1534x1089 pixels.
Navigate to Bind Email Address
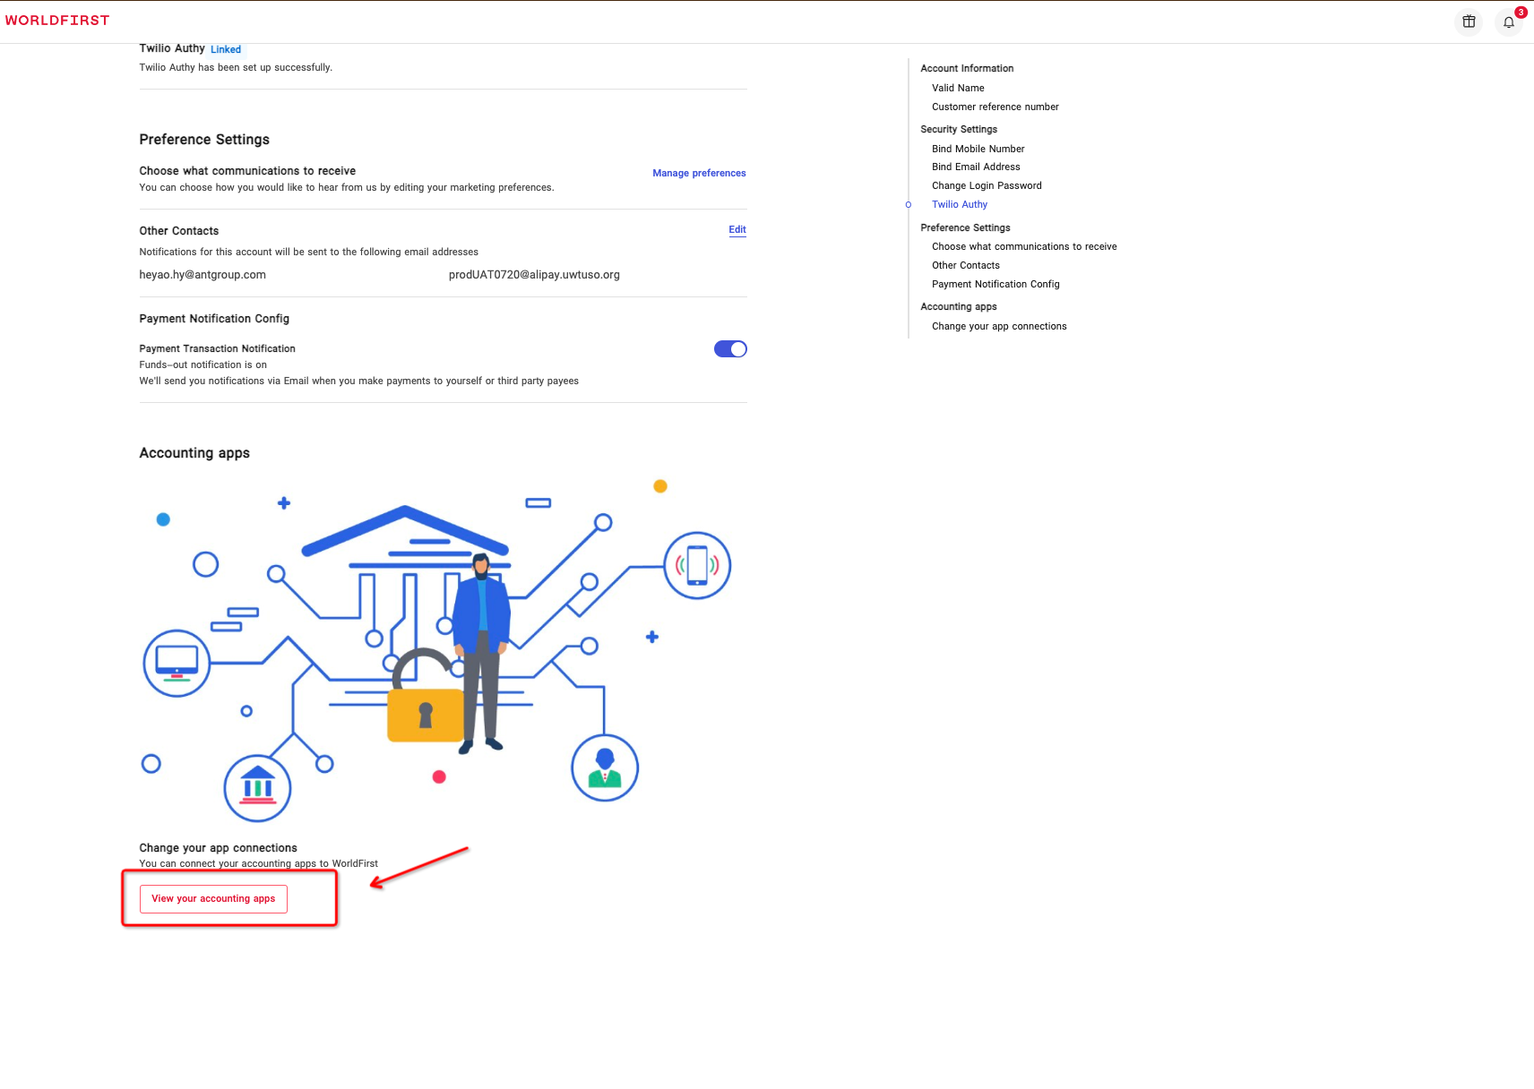[976, 167]
